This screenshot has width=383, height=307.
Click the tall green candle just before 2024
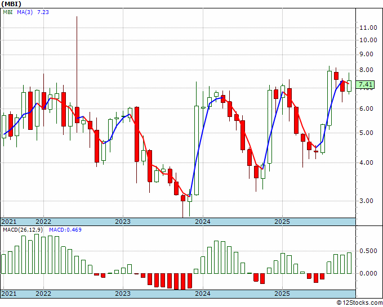[x=197, y=150]
